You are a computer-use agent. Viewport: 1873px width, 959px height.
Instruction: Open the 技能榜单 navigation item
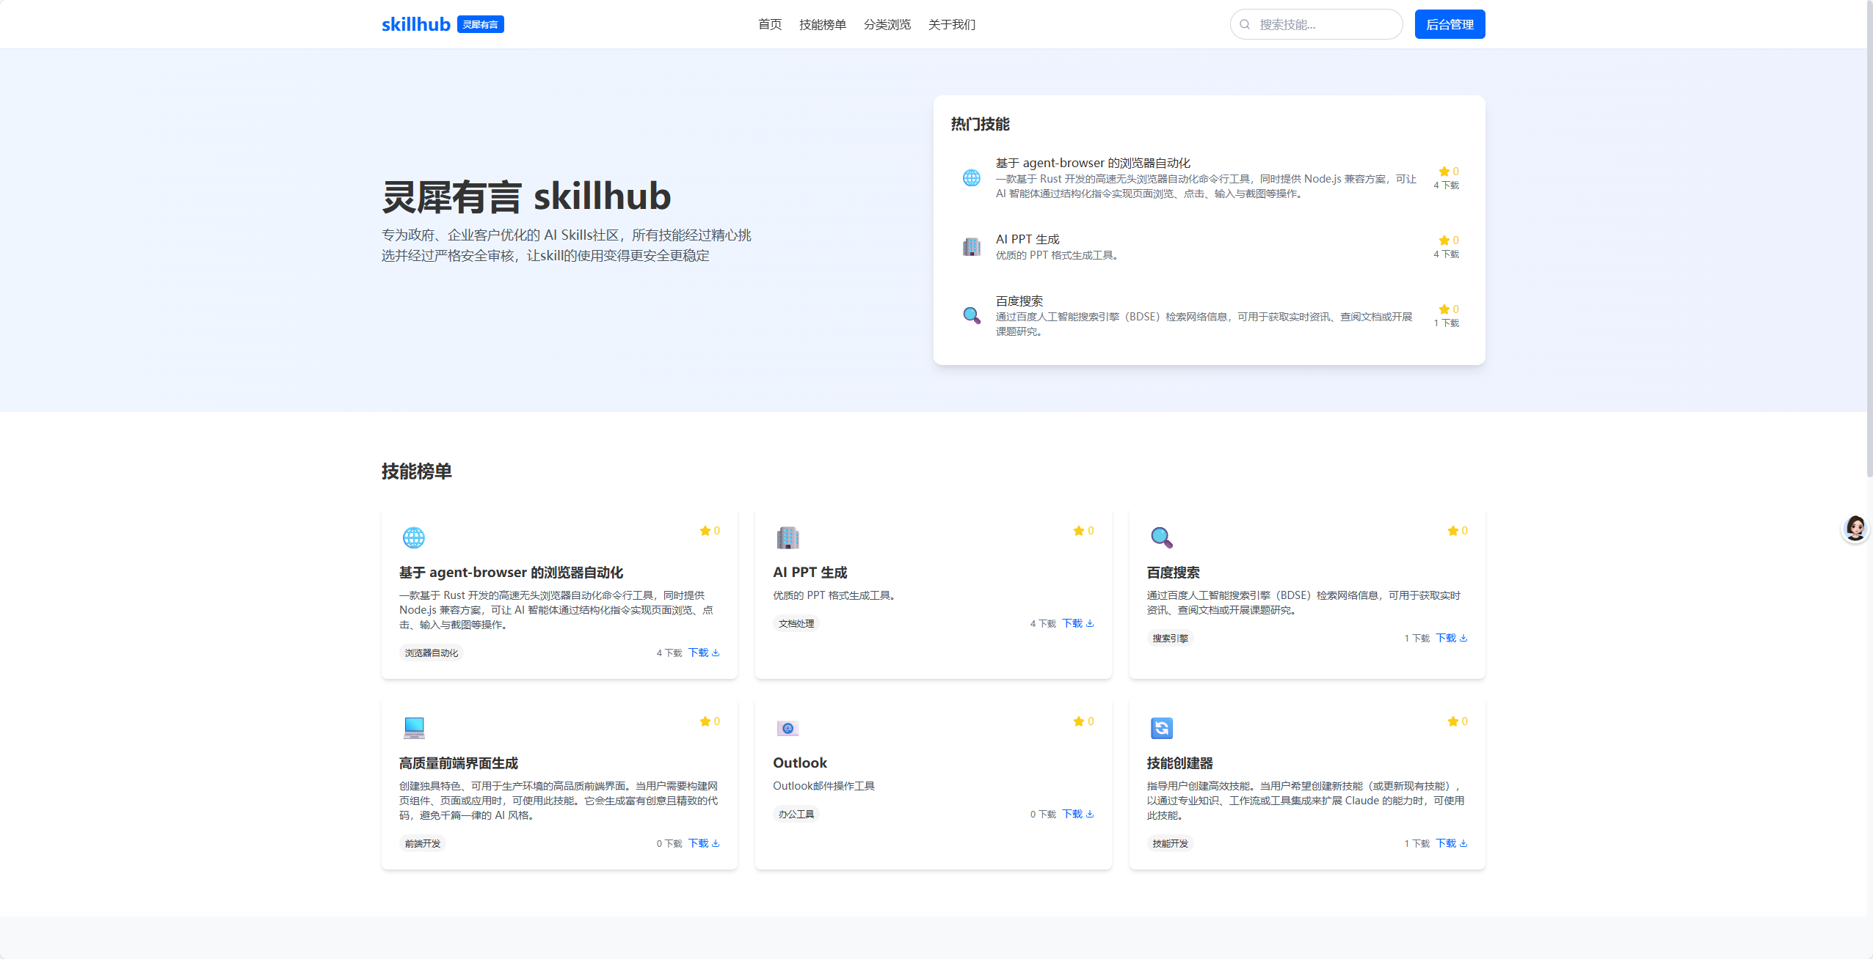[822, 24]
